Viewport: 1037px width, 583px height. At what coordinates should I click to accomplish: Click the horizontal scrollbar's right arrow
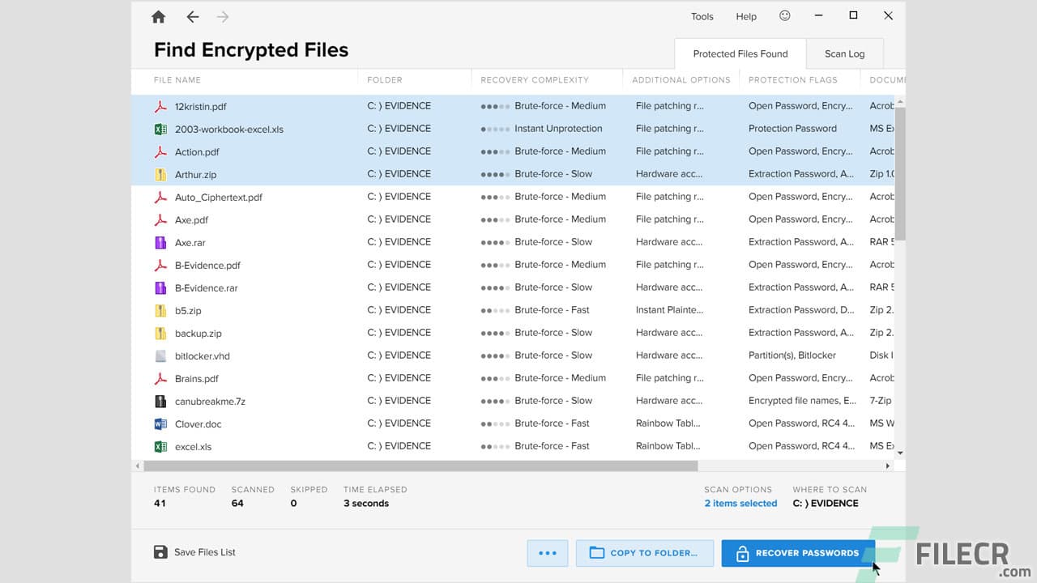(x=888, y=466)
